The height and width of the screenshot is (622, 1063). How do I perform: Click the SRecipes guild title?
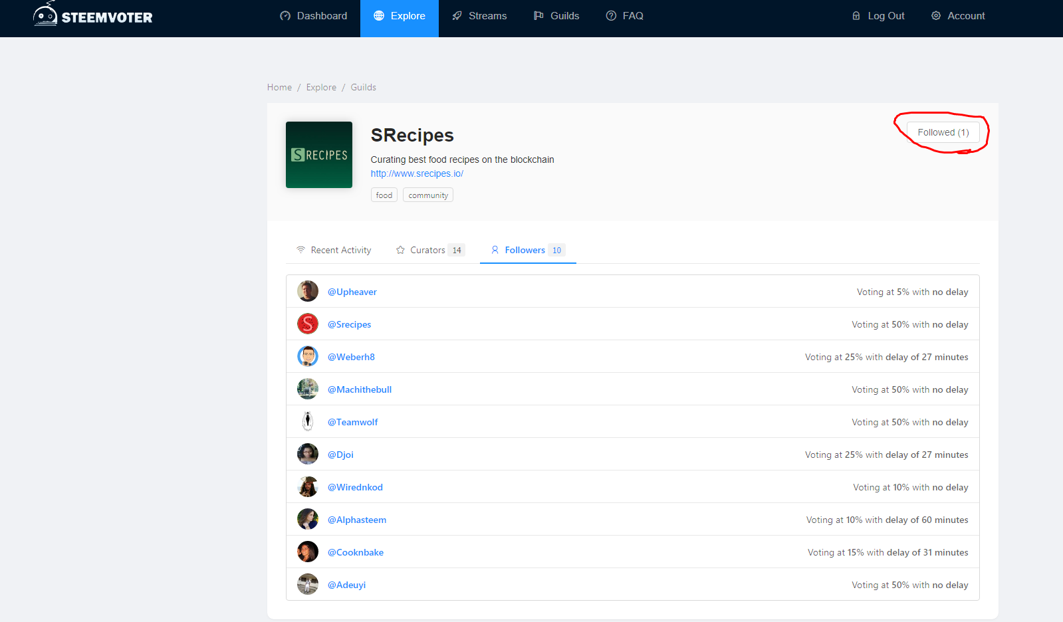412,135
